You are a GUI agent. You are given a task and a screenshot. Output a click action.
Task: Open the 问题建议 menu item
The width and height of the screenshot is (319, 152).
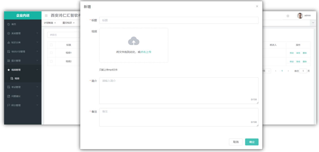coord(23,96)
